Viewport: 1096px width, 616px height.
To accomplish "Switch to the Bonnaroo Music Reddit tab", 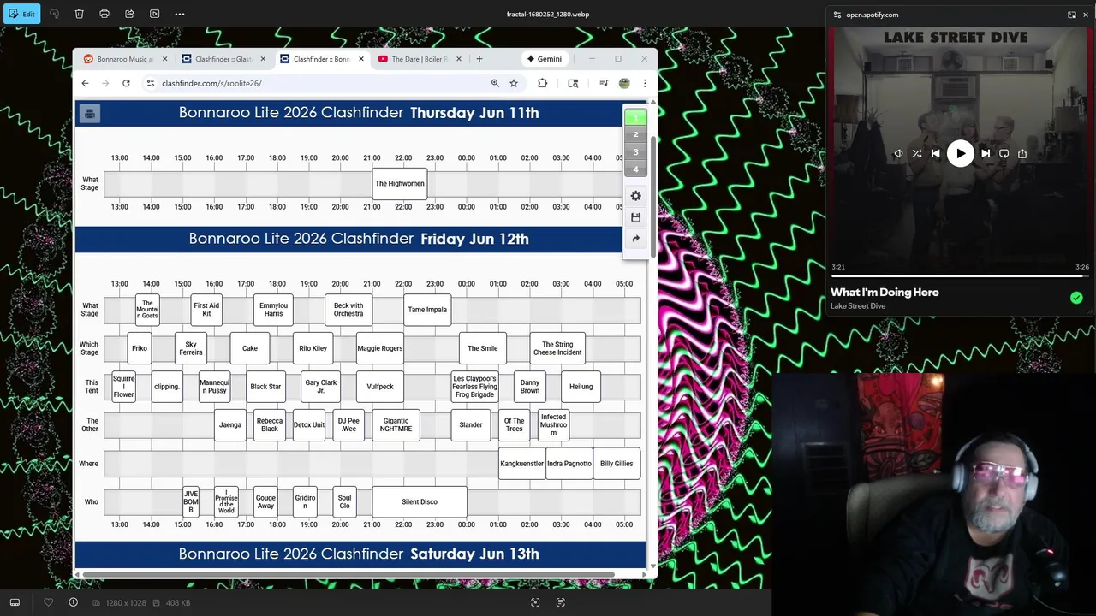I will tap(125, 59).
